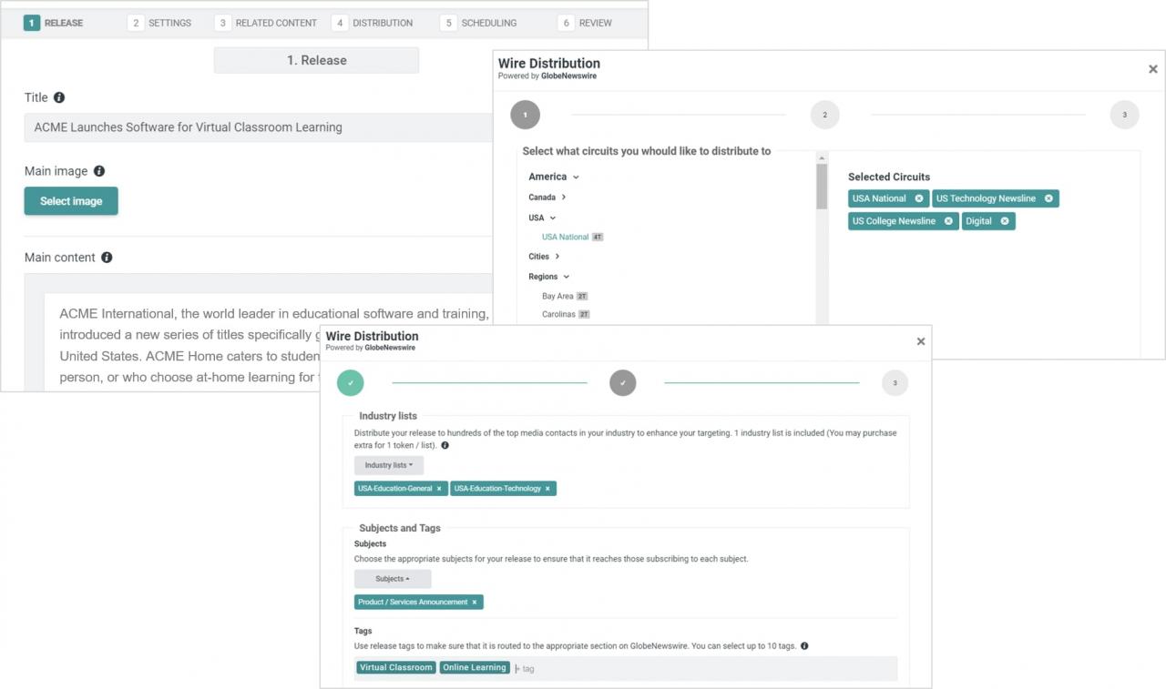Open the Industry lists dropdown

(x=389, y=465)
